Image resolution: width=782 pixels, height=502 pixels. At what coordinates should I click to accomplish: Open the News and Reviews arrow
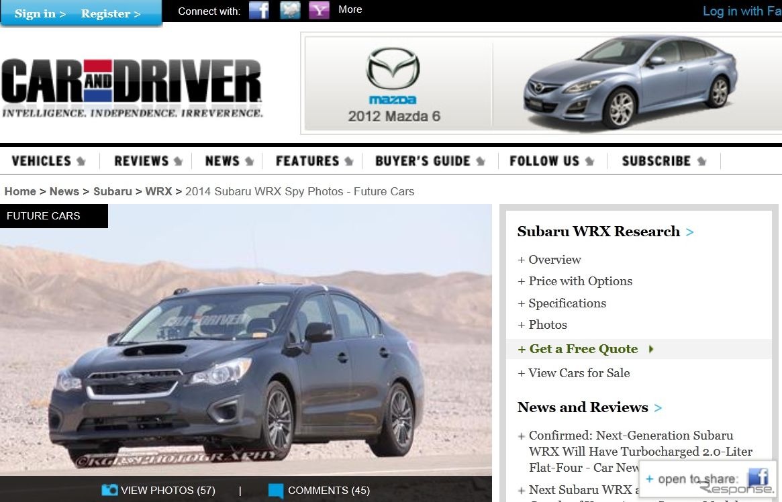pos(658,408)
